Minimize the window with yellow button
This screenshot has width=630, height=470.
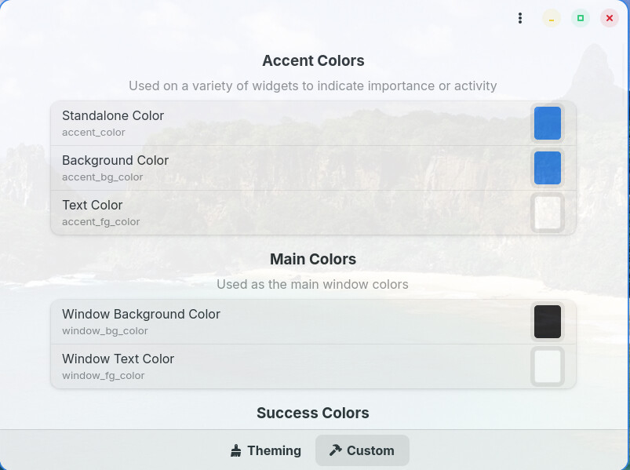(552, 18)
